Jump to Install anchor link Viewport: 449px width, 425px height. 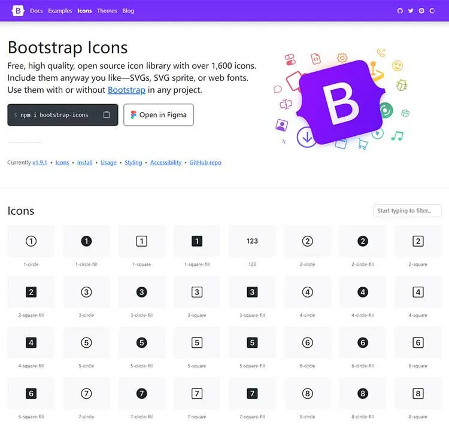point(85,162)
